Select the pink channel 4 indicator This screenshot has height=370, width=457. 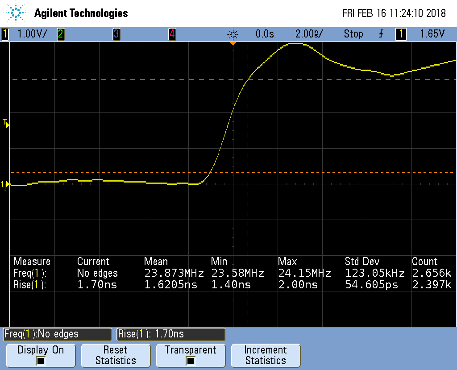(172, 34)
